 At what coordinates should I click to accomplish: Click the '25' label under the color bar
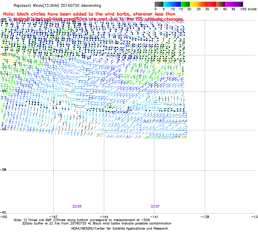coord(199,9)
